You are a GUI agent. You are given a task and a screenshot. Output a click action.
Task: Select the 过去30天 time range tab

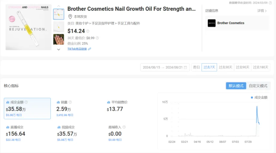(x=226, y=67)
